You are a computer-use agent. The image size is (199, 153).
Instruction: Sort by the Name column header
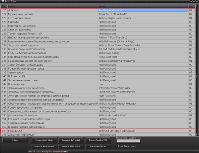(x=50, y=7)
